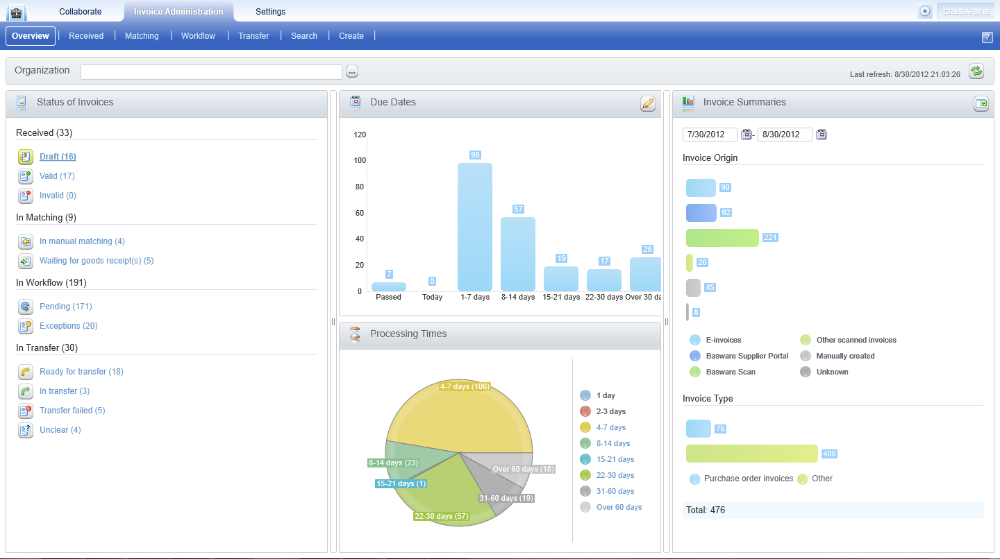Toggle the 31-60 days legend entry
Viewport: 1000px width, 559px height.
click(x=607, y=491)
